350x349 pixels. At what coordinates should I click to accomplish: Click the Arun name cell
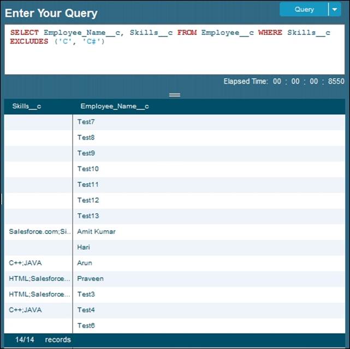85,263
